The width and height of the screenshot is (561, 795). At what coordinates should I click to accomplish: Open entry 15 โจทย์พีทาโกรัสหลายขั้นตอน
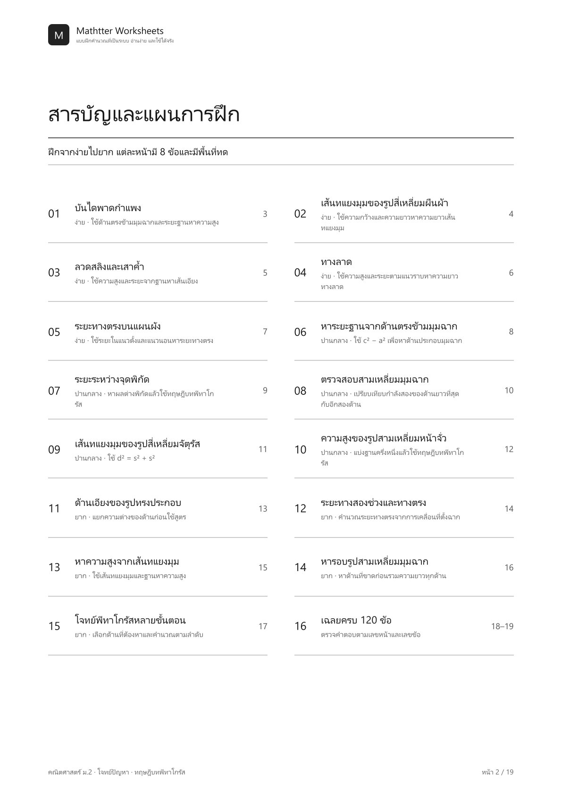click(158, 626)
